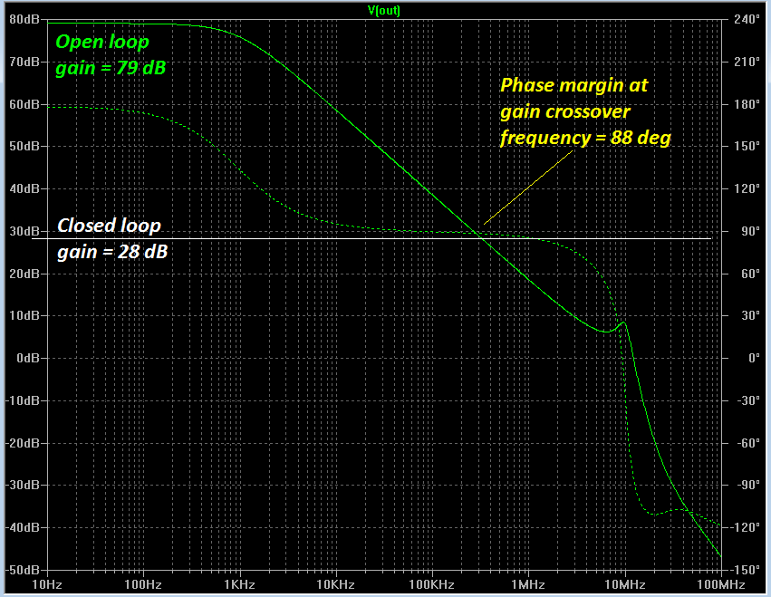Click the 100Hz frequency axis label
771x597 pixels.
(x=143, y=584)
